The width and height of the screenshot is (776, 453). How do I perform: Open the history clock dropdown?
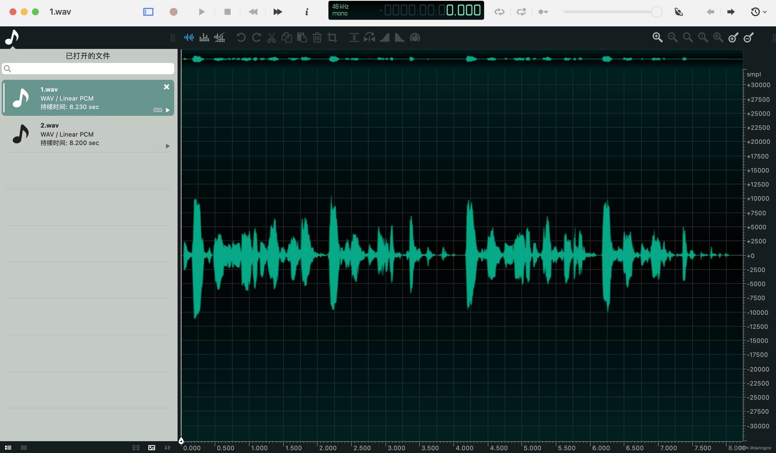(759, 12)
